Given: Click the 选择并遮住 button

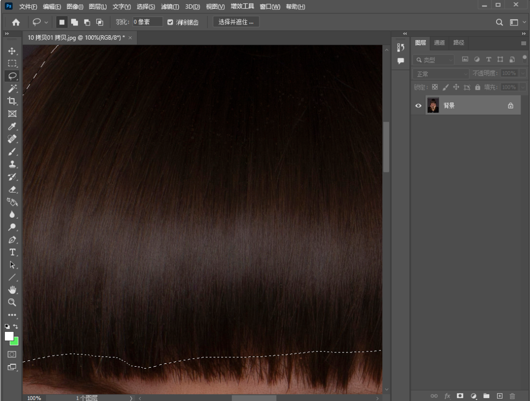Looking at the screenshot, I should pyautogui.click(x=236, y=22).
